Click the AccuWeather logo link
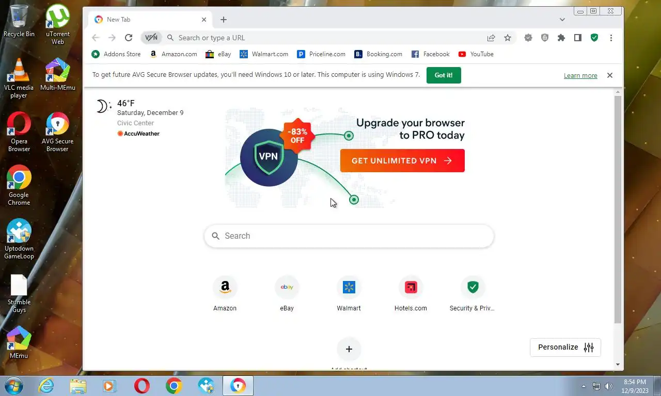 tap(138, 134)
